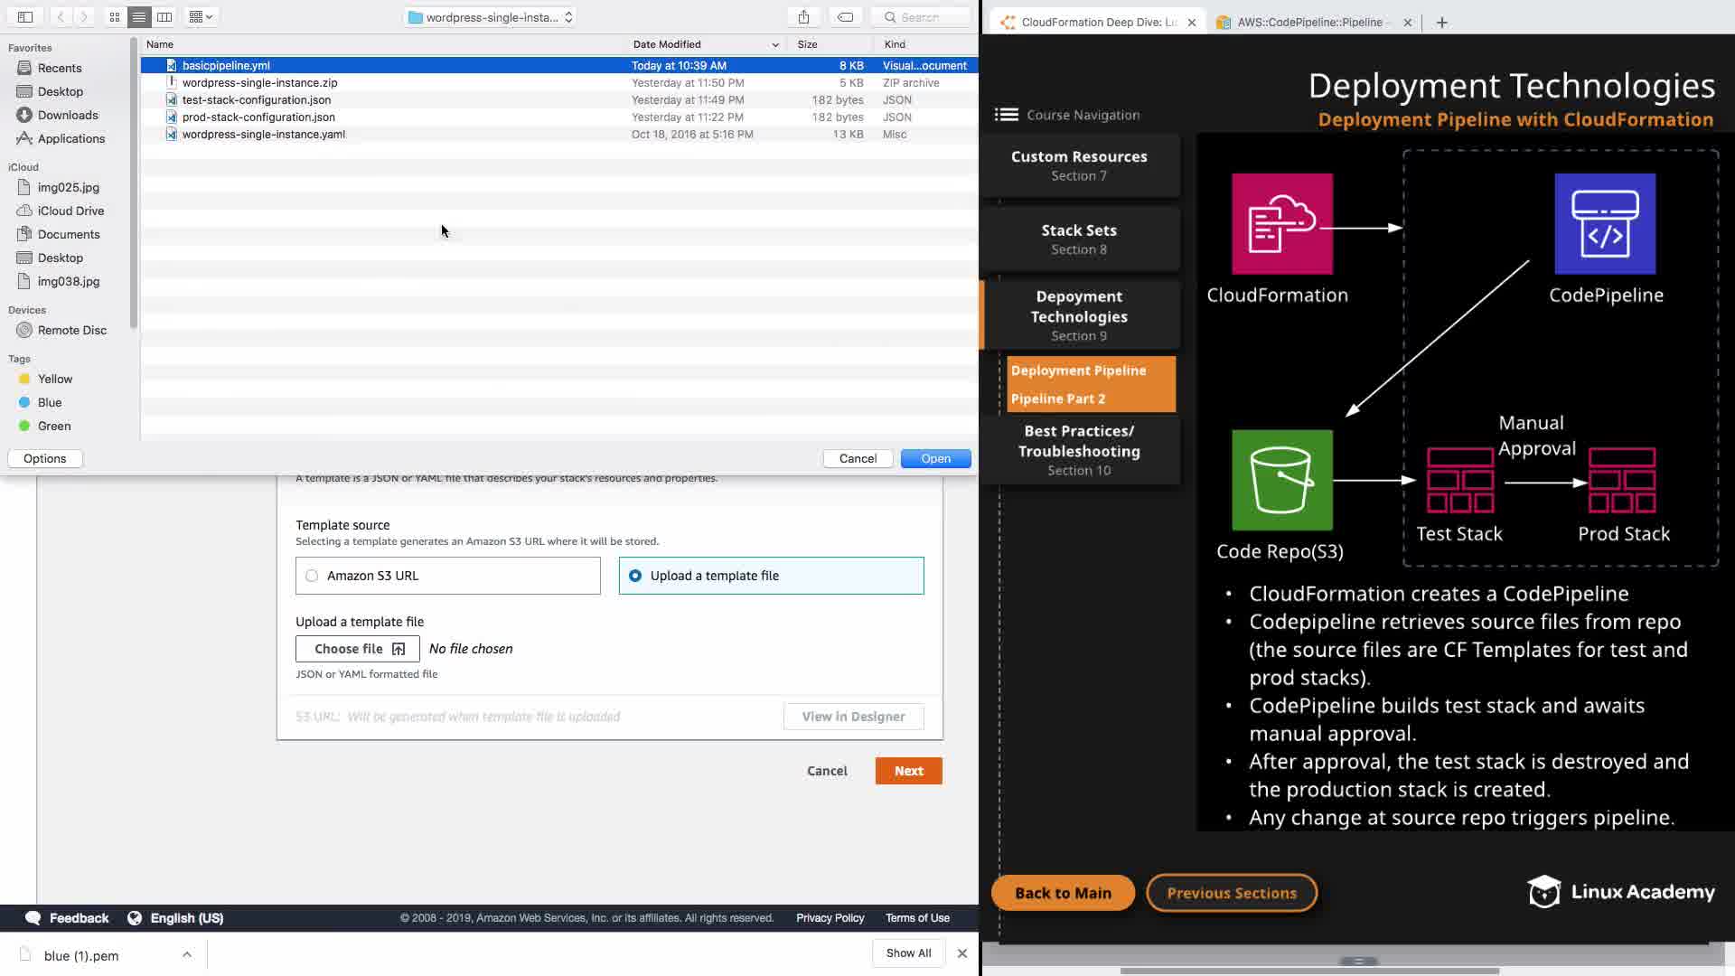Click the Open button in file dialog

935,458
